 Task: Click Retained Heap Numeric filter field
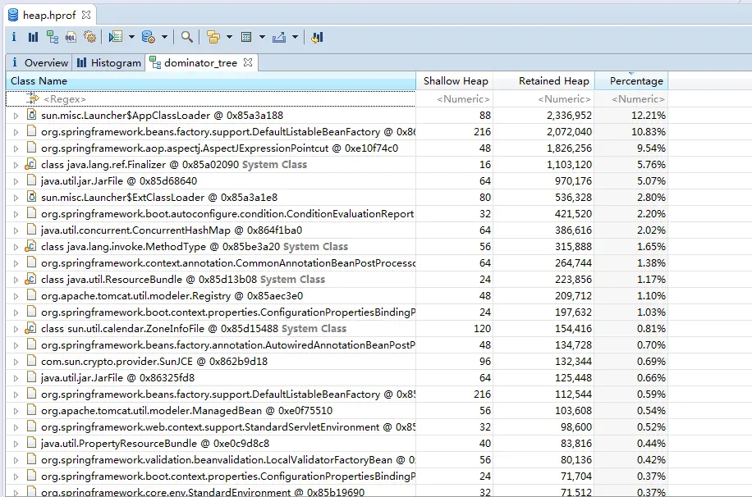point(543,98)
